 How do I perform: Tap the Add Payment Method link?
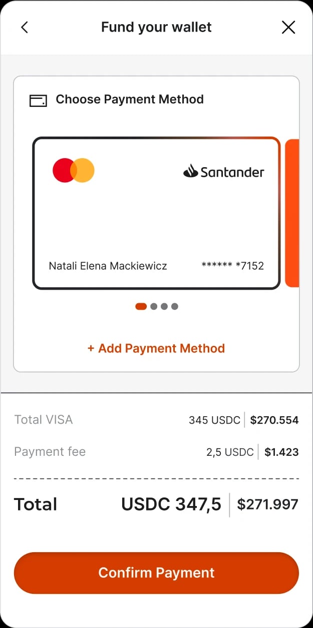click(156, 348)
